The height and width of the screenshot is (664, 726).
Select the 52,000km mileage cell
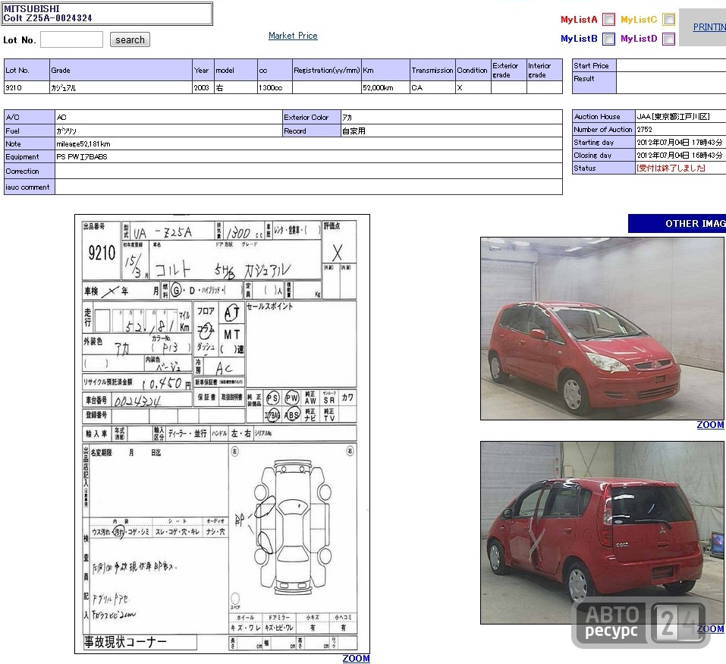pyautogui.click(x=385, y=87)
